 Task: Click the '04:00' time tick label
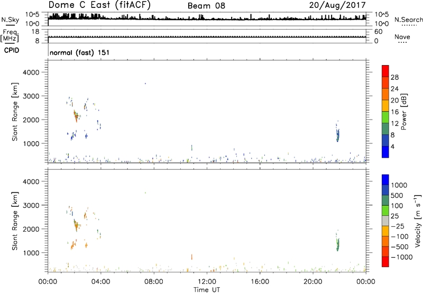pyautogui.click(x=100, y=282)
